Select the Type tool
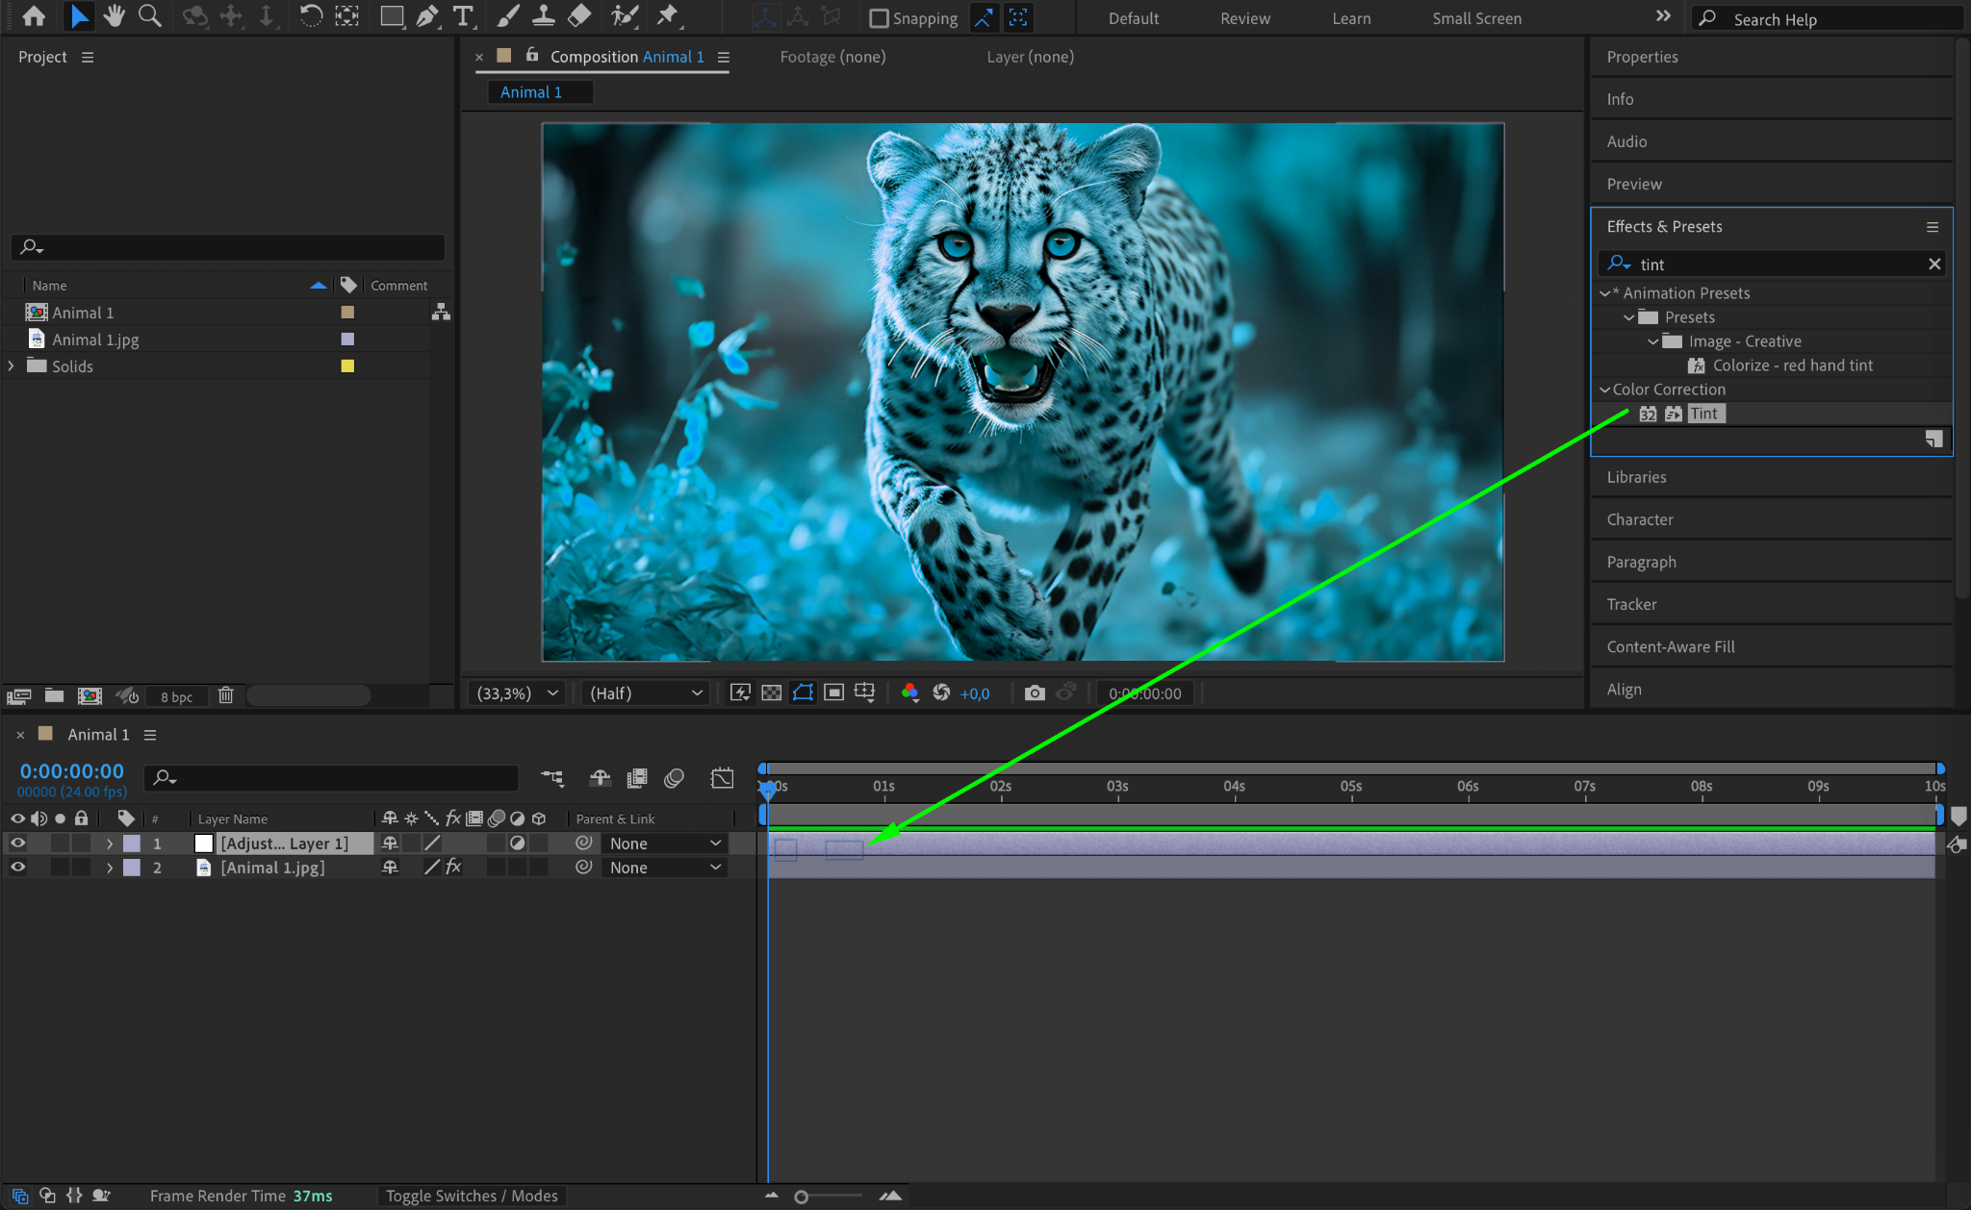 tap(463, 16)
